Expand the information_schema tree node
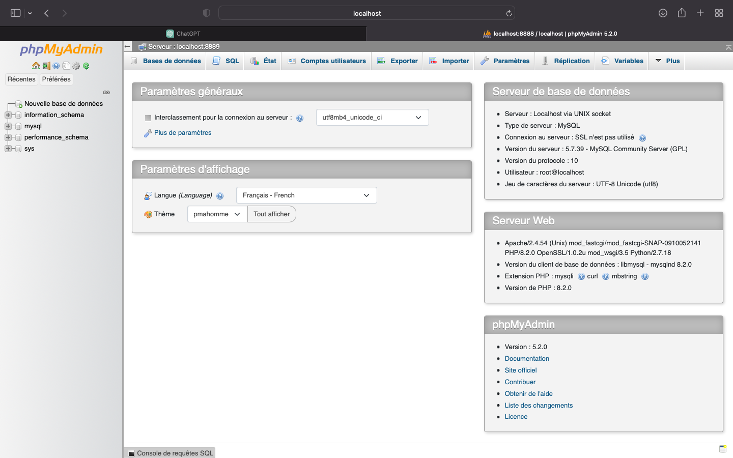733x458 pixels. [x=8, y=115]
